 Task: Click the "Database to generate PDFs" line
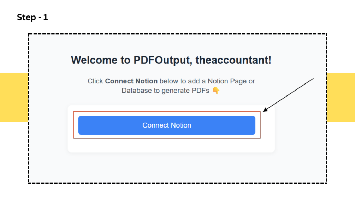(x=166, y=91)
